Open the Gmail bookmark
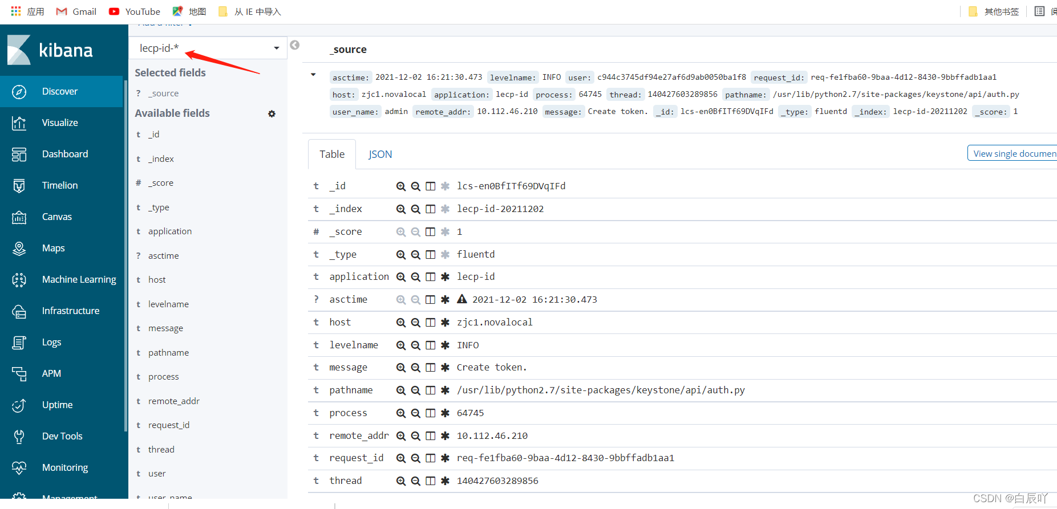 (76, 11)
